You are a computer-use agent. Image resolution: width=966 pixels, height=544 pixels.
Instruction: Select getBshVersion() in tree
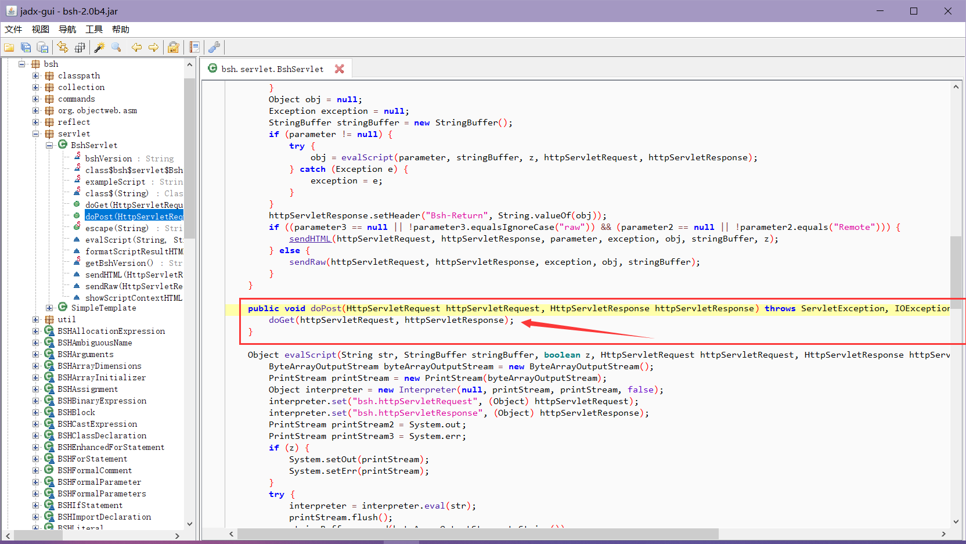pos(134,263)
